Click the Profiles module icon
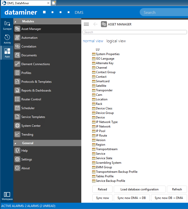 click(17, 73)
